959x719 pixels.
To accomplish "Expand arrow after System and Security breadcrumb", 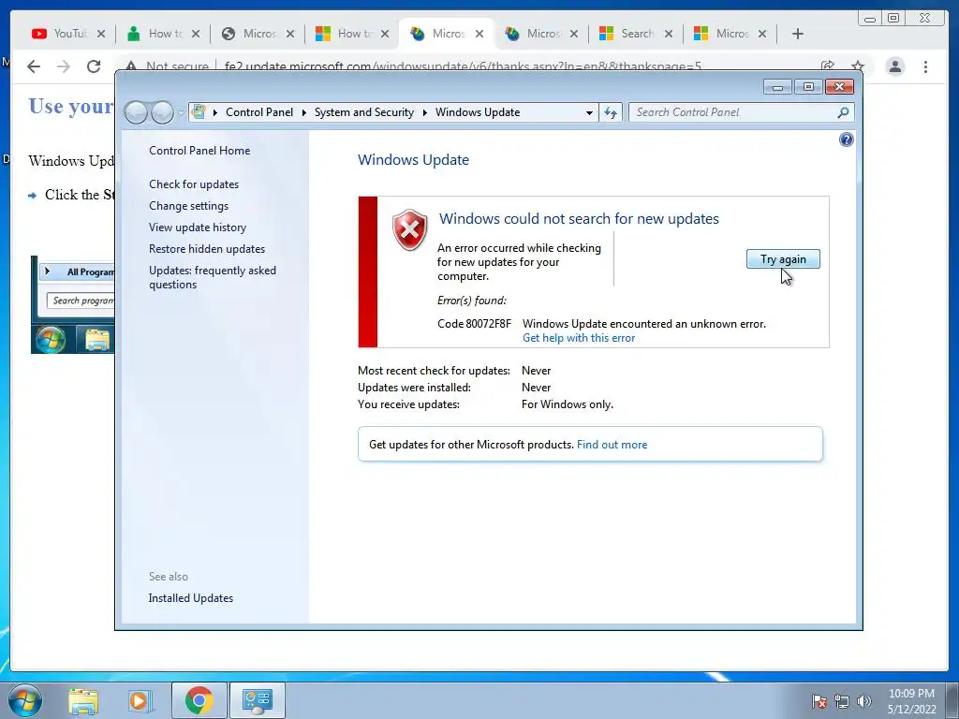I will click(424, 112).
